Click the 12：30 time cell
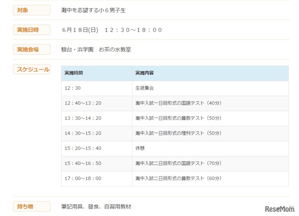Screen dimensions: 299x216 coord(97,88)
